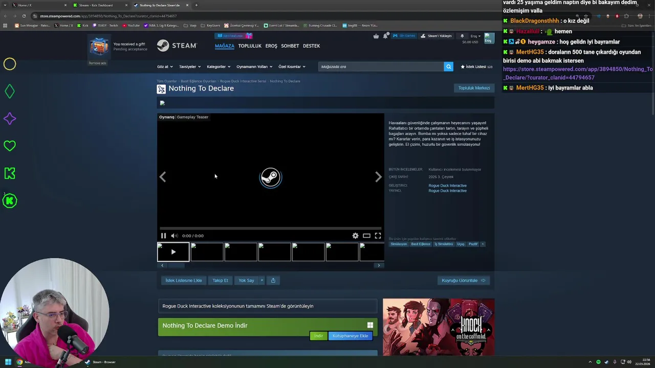The height and width of the screenshot is (368, 655).
Task: Click the Mağazada ara search field
Action: pyautogui.click(x=381, y=66)
